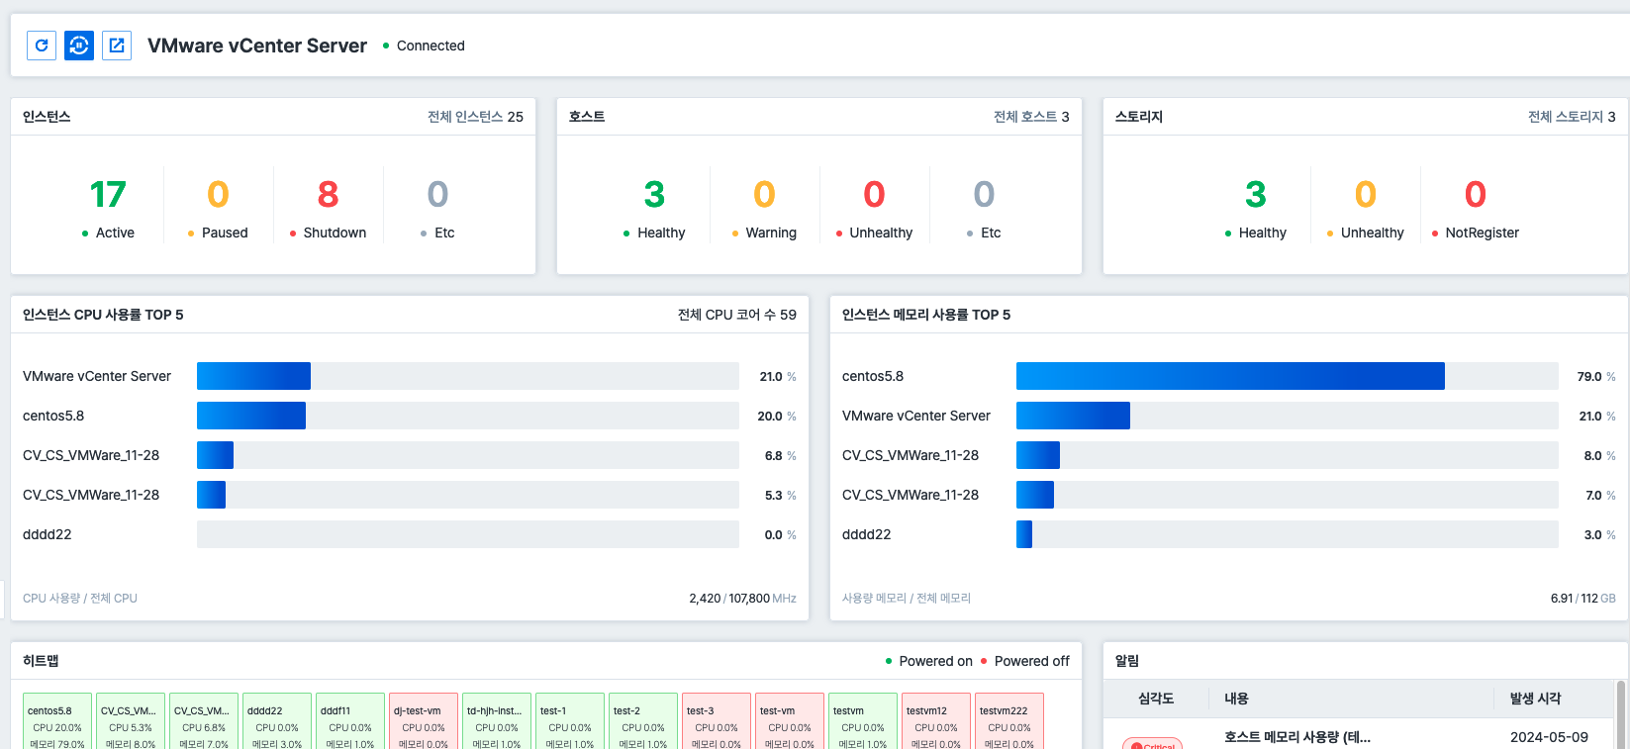Click the 0 Paused instances count
The image size is (1630, 749).
point(218,195)
